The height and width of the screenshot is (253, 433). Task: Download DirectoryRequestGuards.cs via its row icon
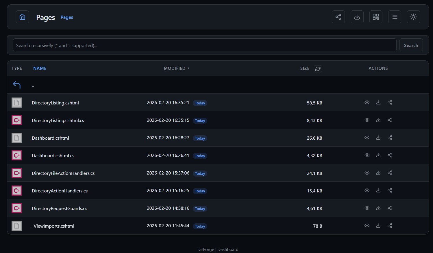pos(378,208)
